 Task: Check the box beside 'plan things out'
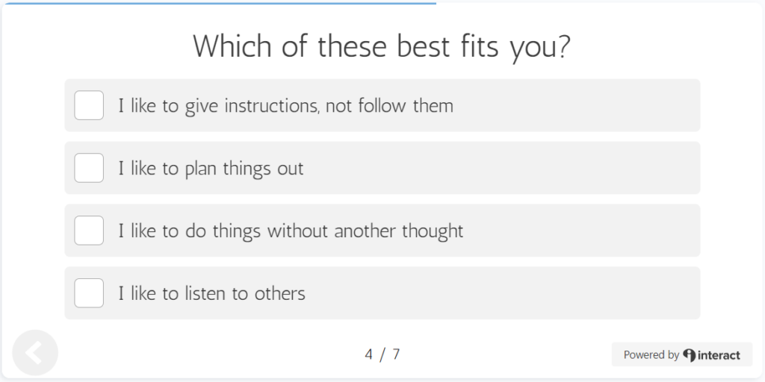pos(89,168)
